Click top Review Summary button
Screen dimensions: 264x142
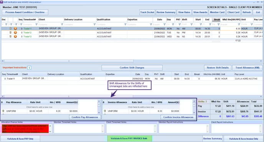pyautogui.click(x=166, y=12)
